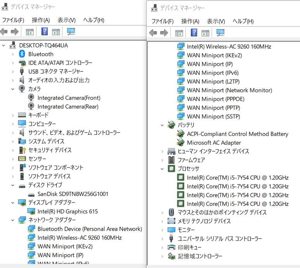The height and width of the screenshot is (268, 300).
Task: Select the DESKTOP-TQ464UA root node
Action: click(x=43, y=45)
